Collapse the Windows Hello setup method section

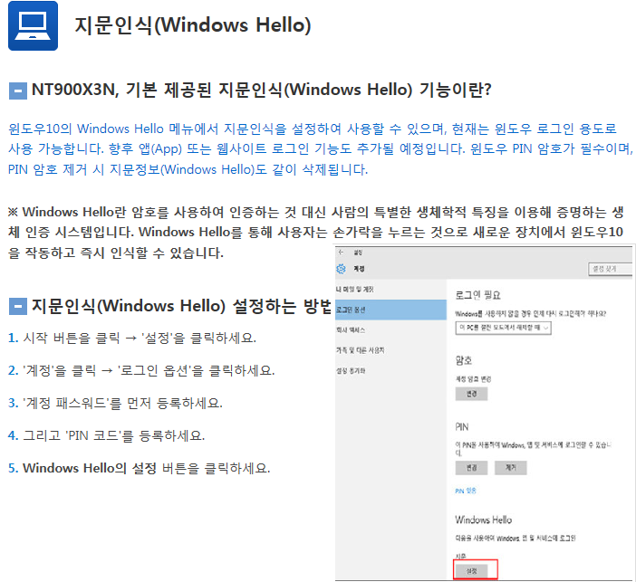(18, 307)
